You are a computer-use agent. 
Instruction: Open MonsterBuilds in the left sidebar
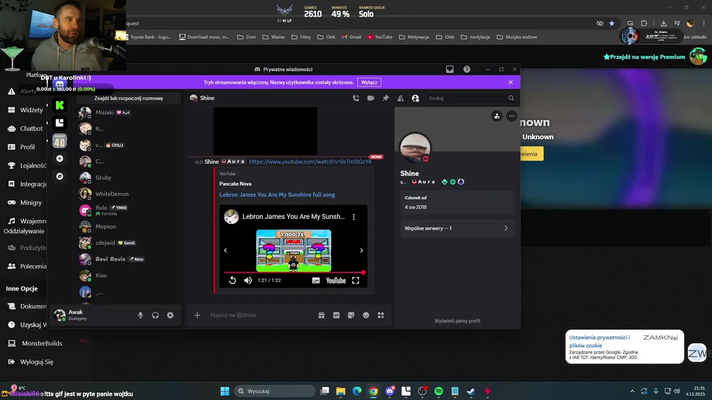click(34, 343)
